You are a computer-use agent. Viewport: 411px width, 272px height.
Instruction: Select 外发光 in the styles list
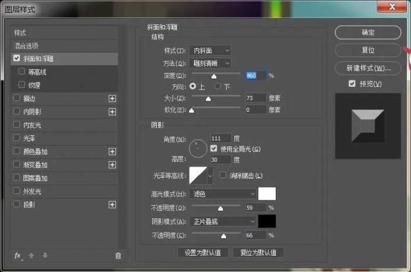32,191
